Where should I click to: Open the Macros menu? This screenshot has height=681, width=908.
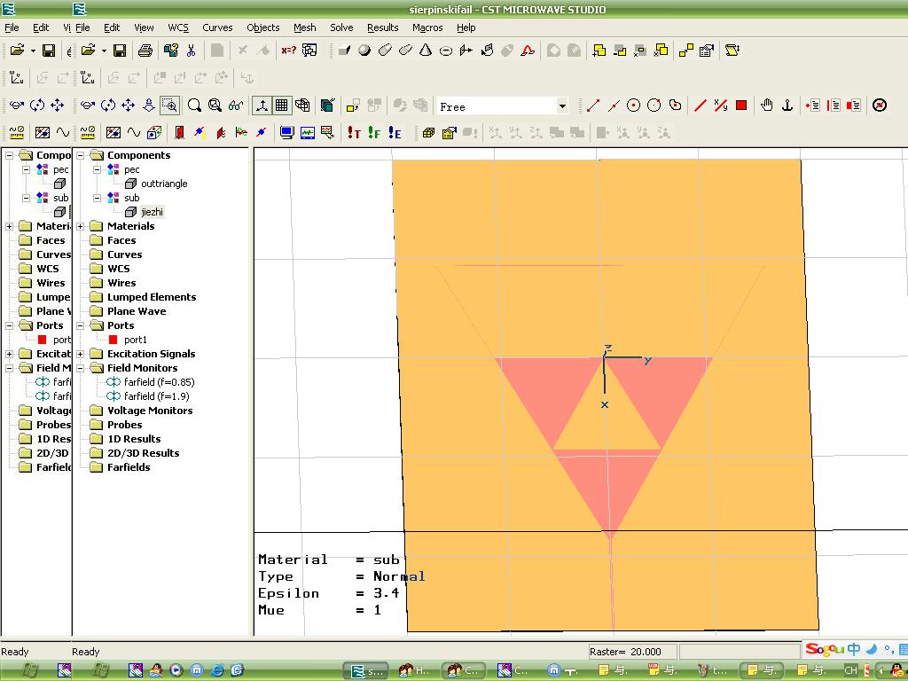click(427, 27)
